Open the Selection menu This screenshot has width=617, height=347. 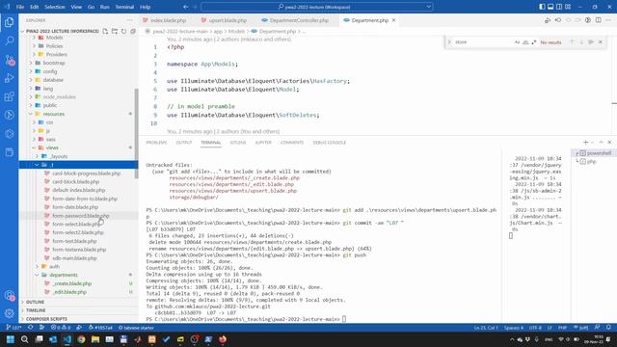(54, 7)
